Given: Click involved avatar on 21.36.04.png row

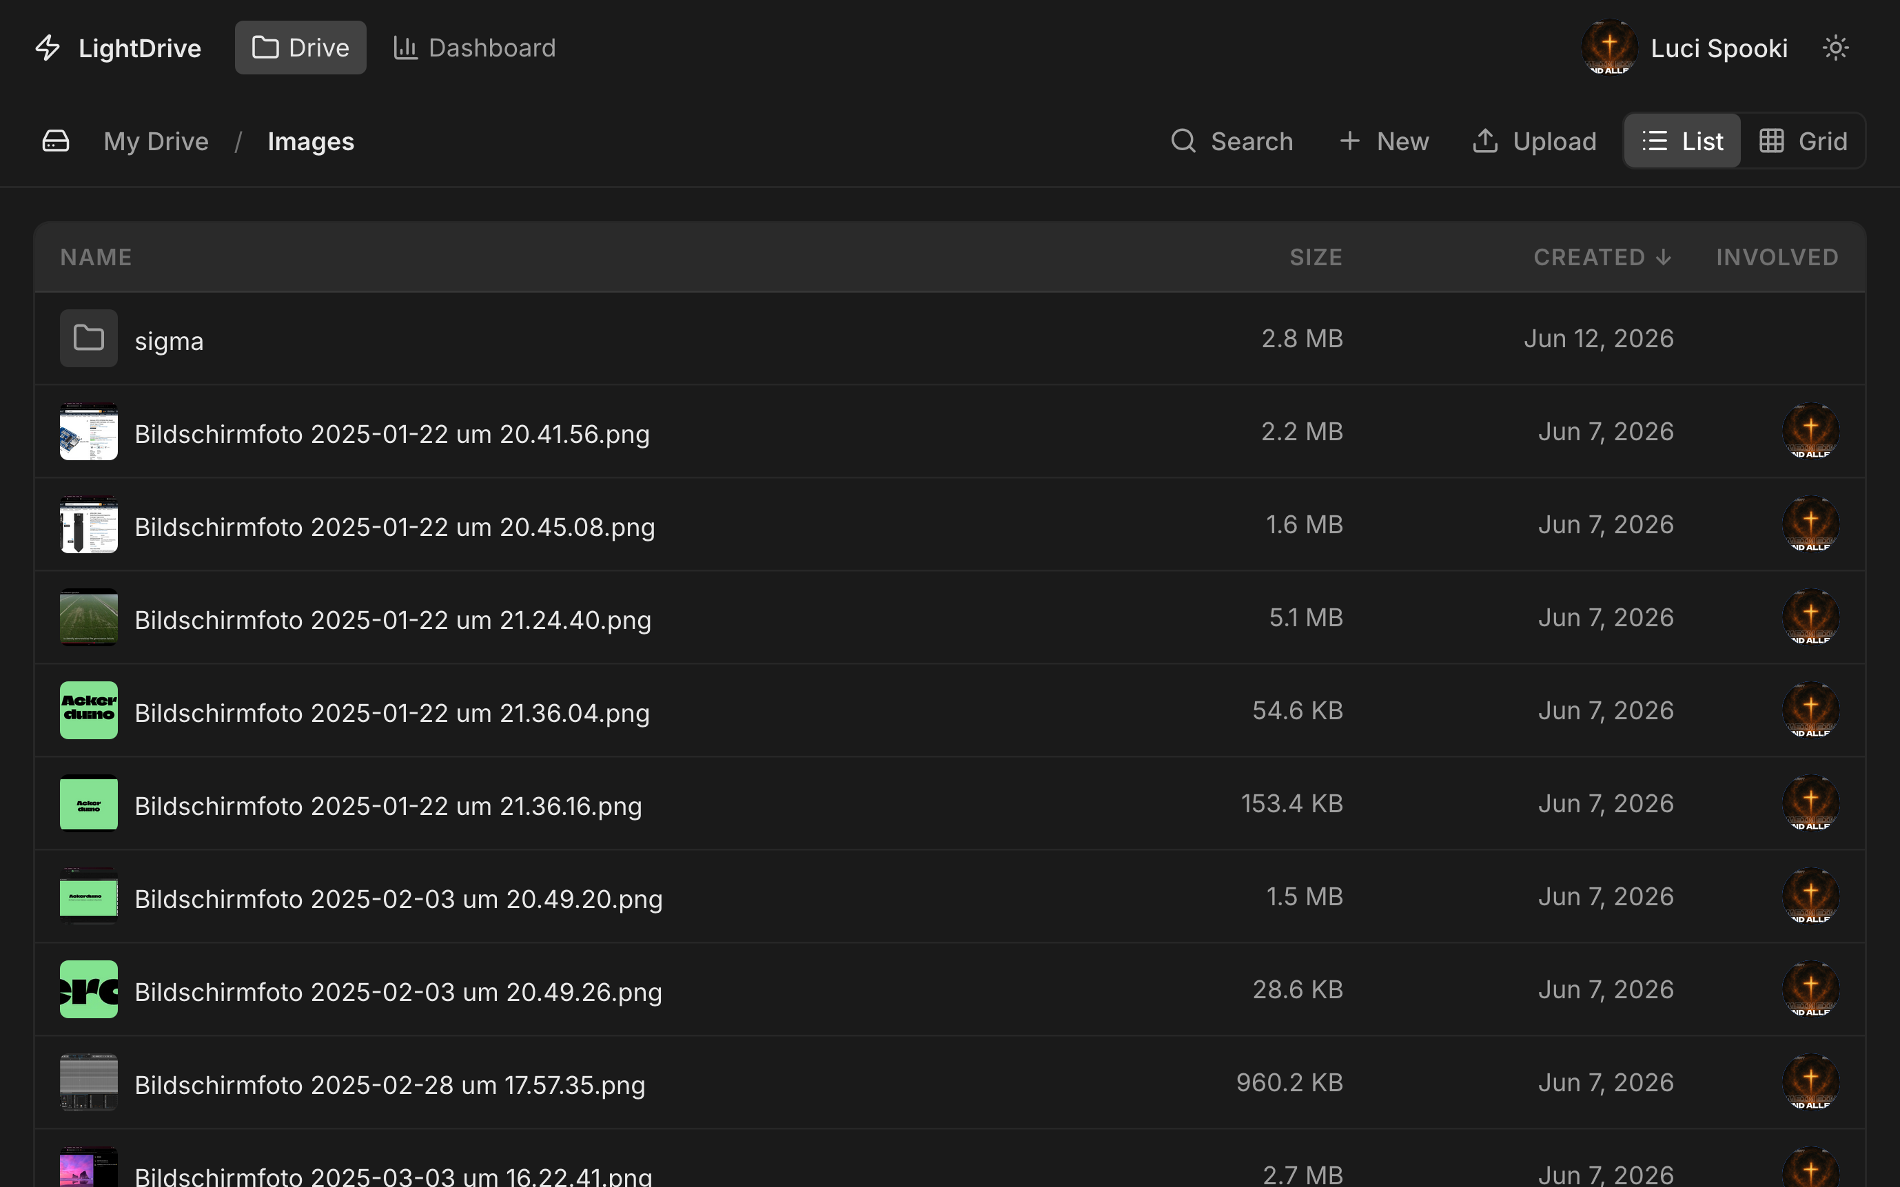Looking at the screenshot, I should (x=1810, y=710).
